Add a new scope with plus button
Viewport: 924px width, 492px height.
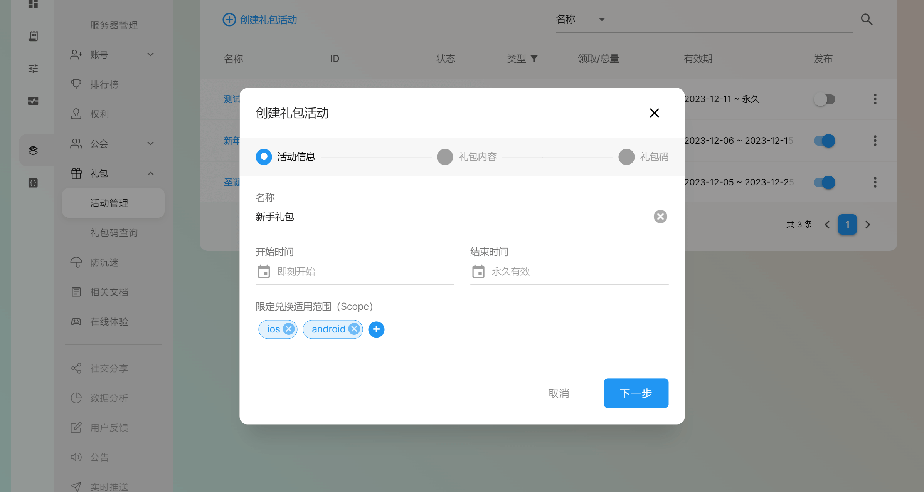(x=376, y=329)
